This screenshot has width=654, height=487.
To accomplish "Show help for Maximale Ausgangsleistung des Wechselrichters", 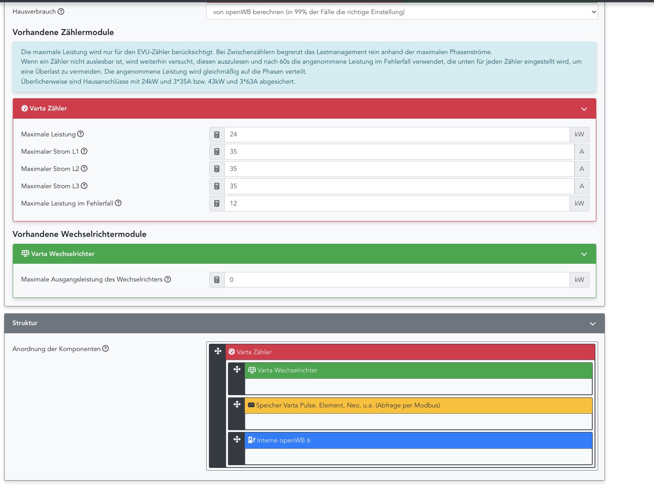I will coord(168,279).
